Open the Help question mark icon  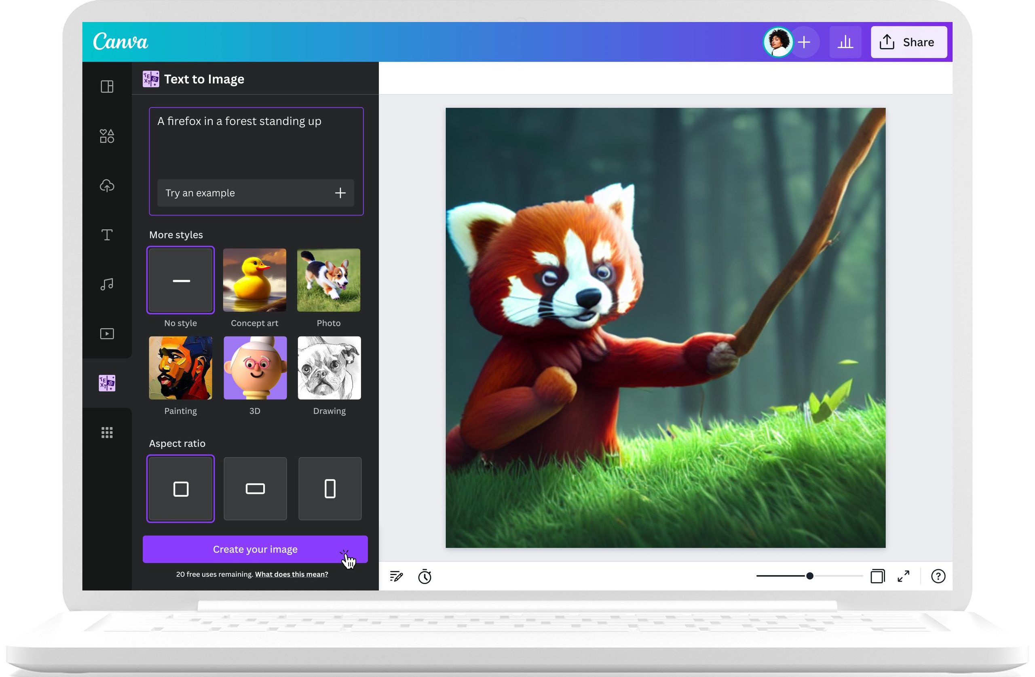(x=938, y=576)
